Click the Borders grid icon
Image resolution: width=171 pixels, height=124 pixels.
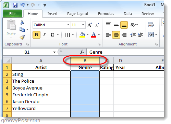(x=67, y=35)
